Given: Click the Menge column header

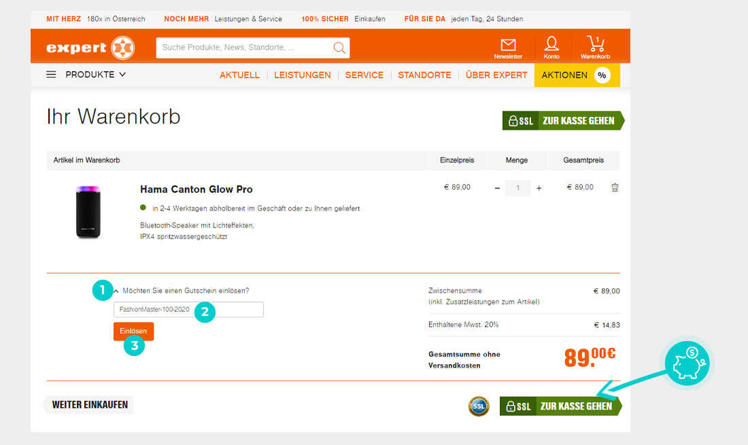Looking at the screenshot, I should coord(517,160).
